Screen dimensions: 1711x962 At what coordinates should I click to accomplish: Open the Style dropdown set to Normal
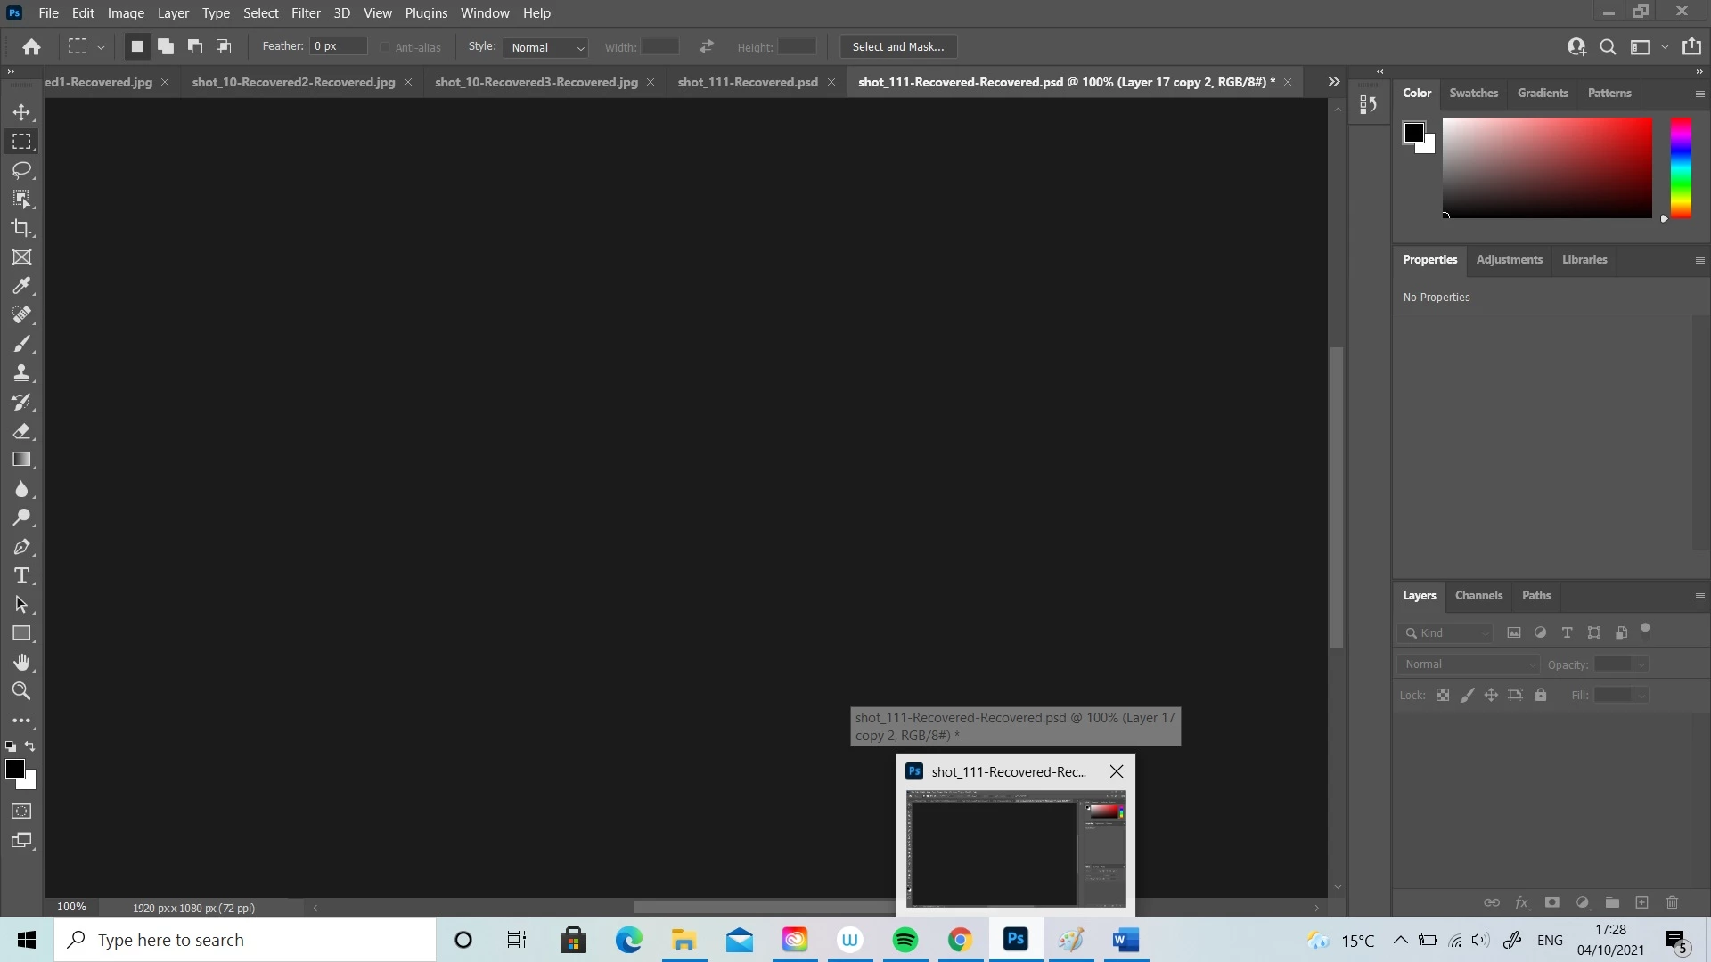coord(546,47)
